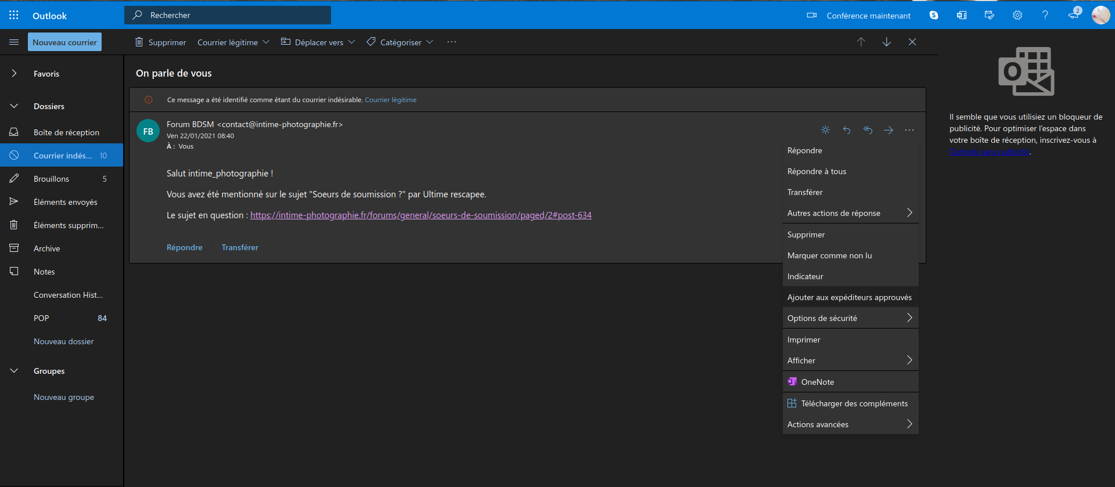Viewport: 1115px width, 487px height.
Task: Open the settings gear icon
Action: coord(1017,15)
